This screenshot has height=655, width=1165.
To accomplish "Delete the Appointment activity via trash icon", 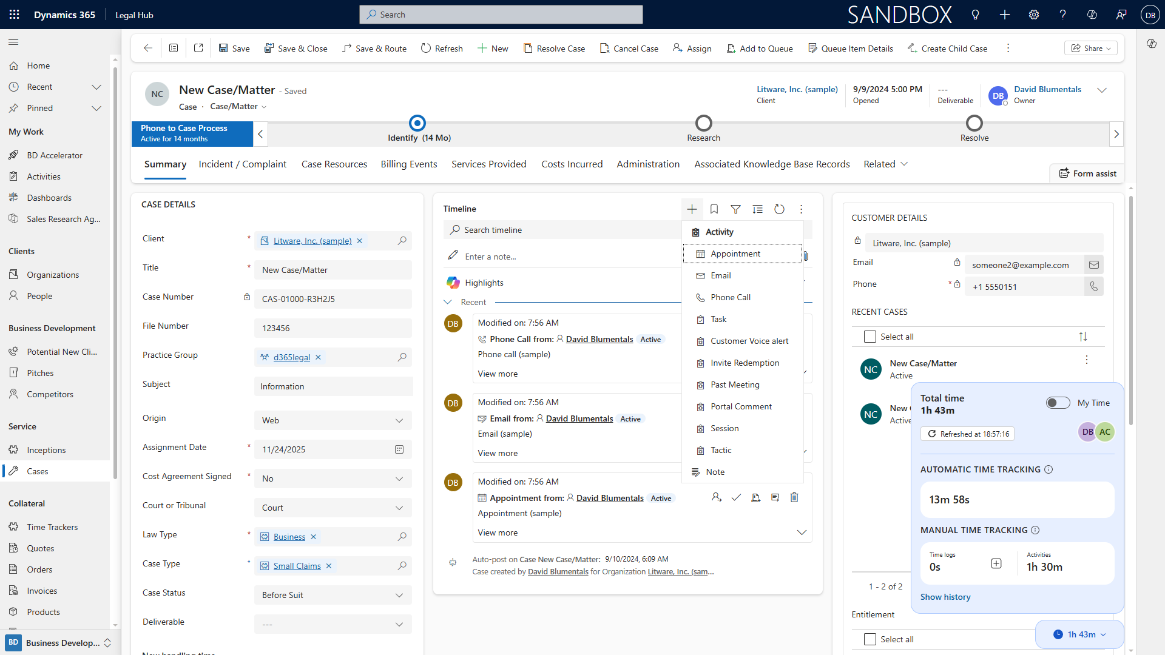I will click(x=794, y=497).
